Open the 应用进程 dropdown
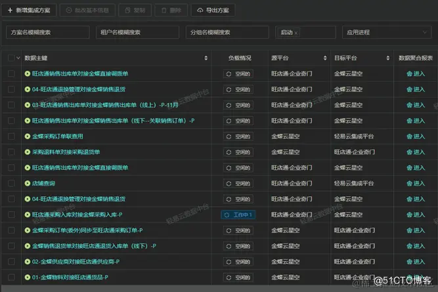 (x=387, y=32)
